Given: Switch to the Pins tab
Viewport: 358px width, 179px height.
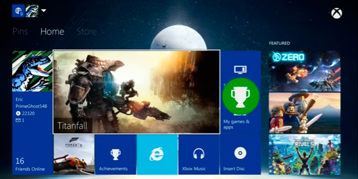Looking at the screenshot, I should 20,31.
